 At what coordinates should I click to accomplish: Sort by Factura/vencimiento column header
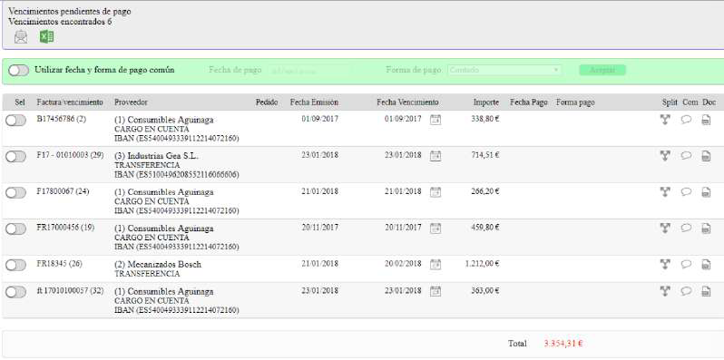coord(70,102)
